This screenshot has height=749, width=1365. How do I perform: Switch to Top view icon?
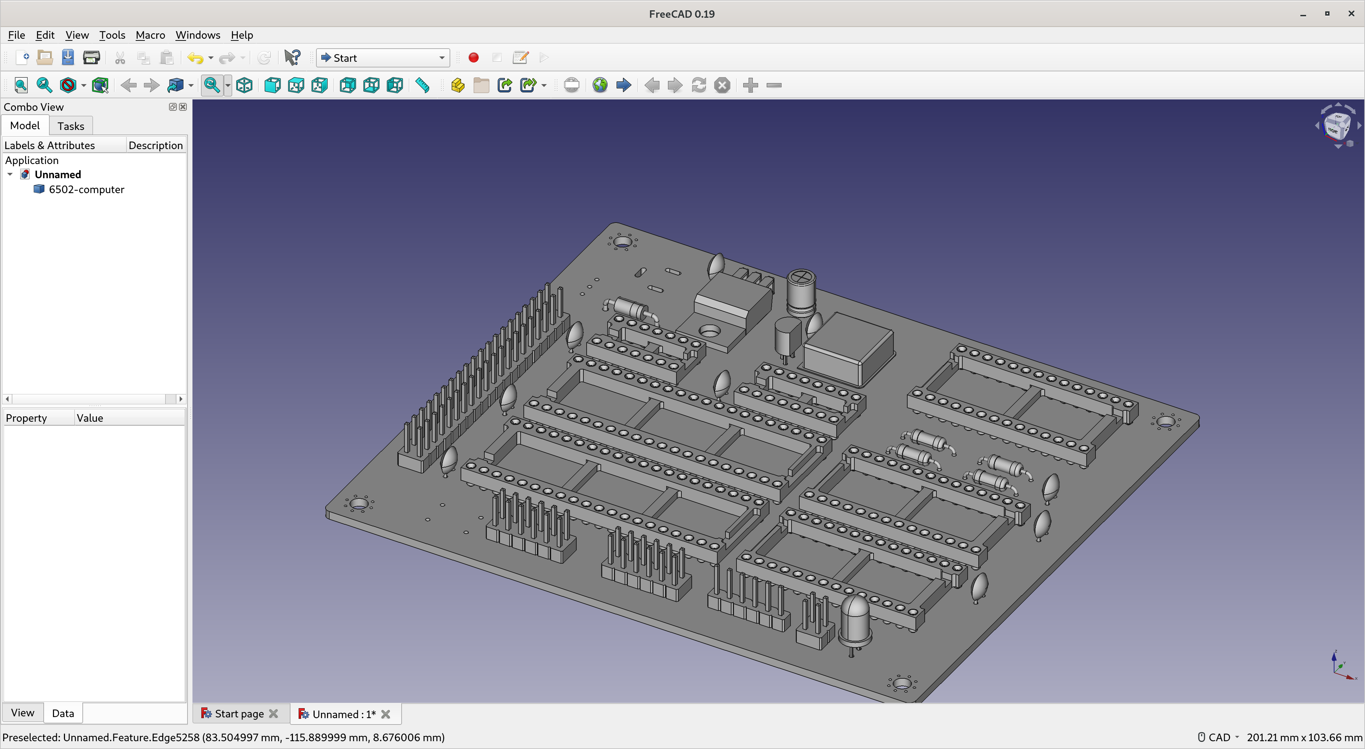(x=296, y=85)
